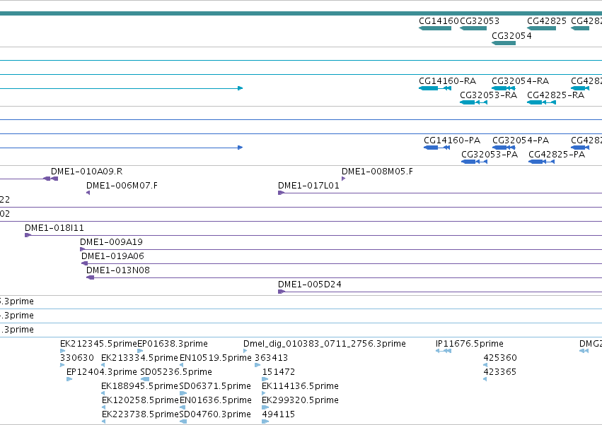Image resolution: width=602 pixels, height=425 pixels.
Task: Click DME1-006M07.F clone end arrow
Action: (x=88, y=193)
